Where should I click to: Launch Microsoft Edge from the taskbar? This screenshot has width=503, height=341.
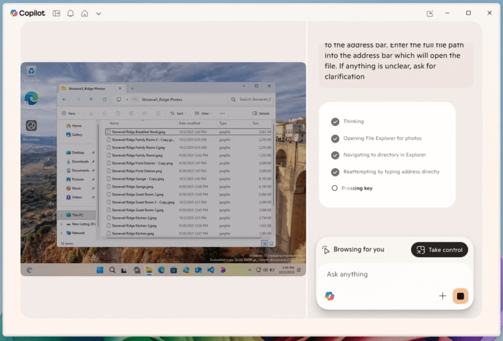pos(162,270)
